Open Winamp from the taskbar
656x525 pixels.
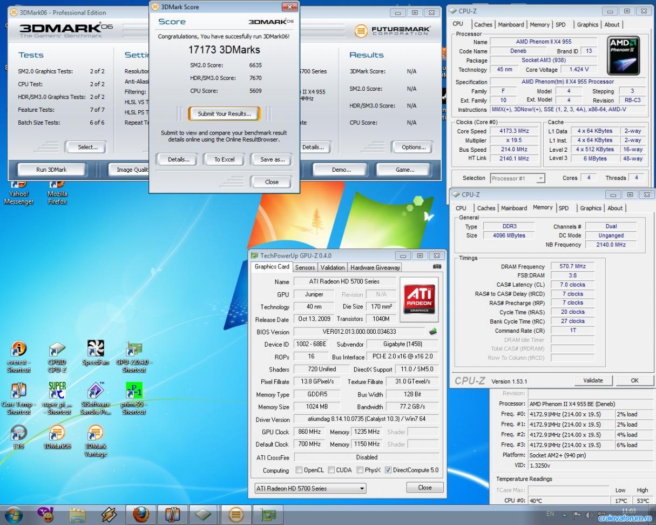(x=109, y=514)
